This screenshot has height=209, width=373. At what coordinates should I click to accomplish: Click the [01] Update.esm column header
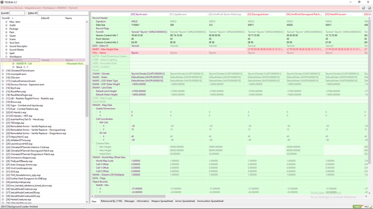pyautogui.click(x=188, y=14)
